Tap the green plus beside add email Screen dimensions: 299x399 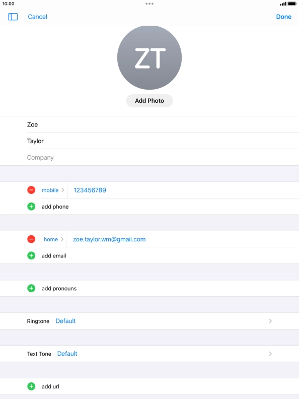[31, 255]
